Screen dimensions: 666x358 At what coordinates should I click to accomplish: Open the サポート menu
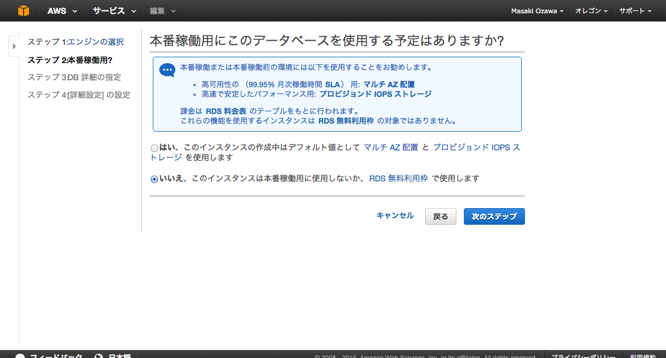click(635, 11)
